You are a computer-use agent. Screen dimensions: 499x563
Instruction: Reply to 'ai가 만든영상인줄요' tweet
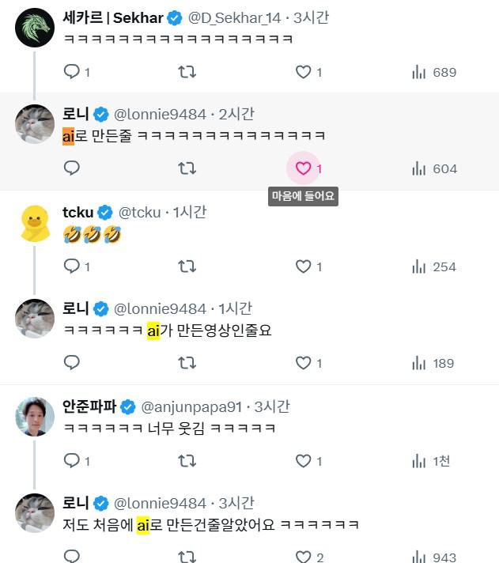click(x=72, y=363)
